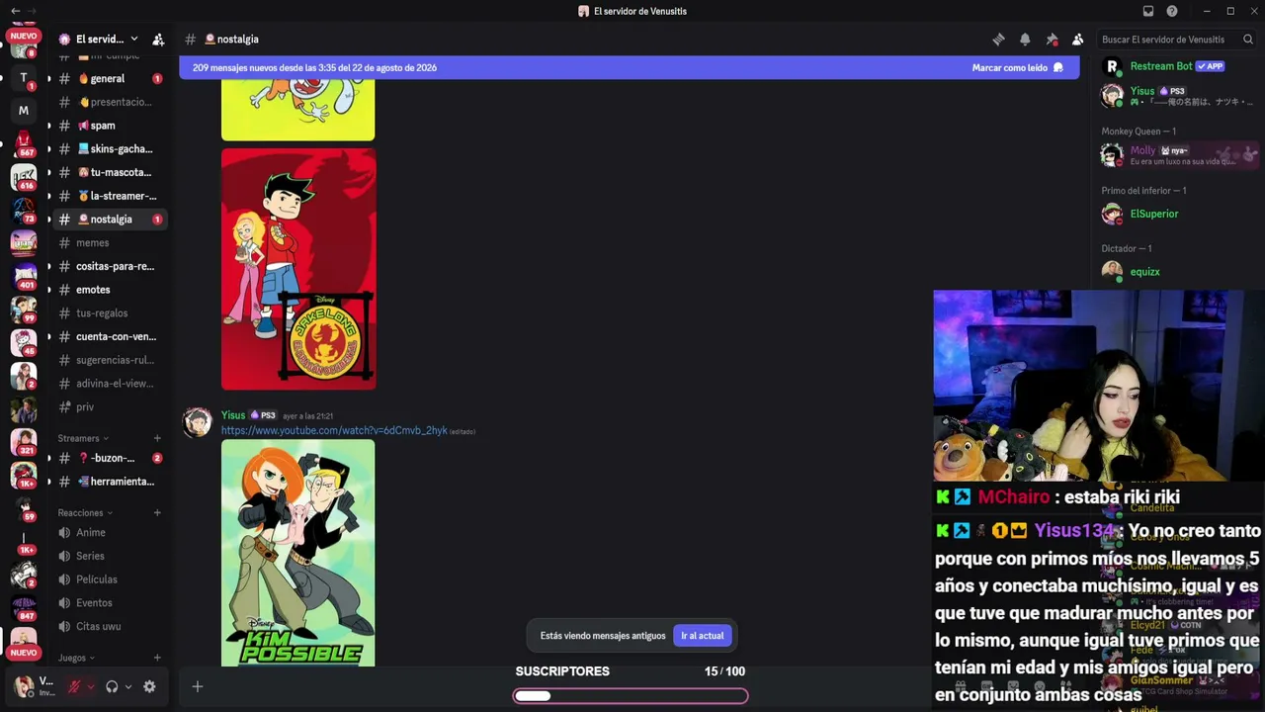This screenshot has height=712, width=1265.
Task: Join the Películas voice channel
Action: pyautogui.click(x=110, y=579)
